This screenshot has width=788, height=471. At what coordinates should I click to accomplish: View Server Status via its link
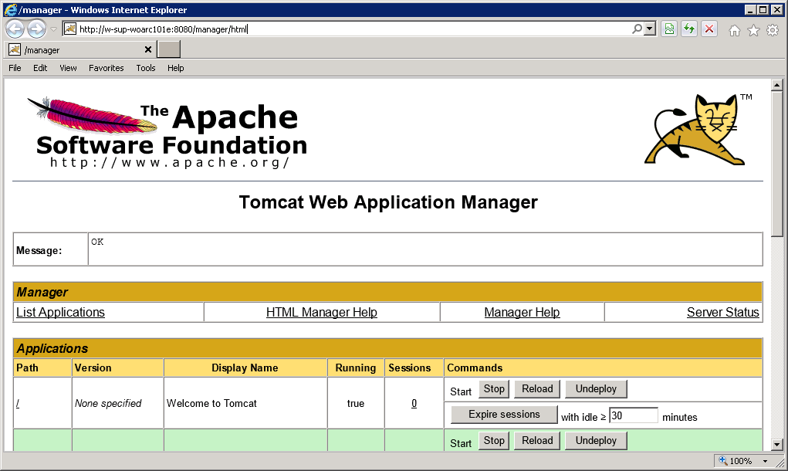coord(722,312)
